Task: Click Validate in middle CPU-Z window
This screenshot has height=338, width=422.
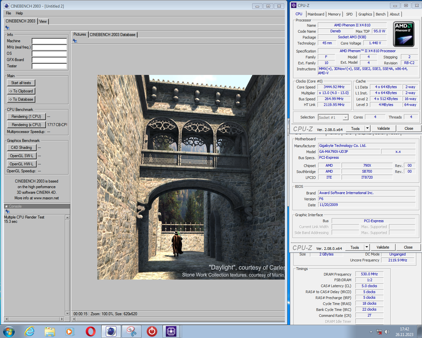Action: 383,247
